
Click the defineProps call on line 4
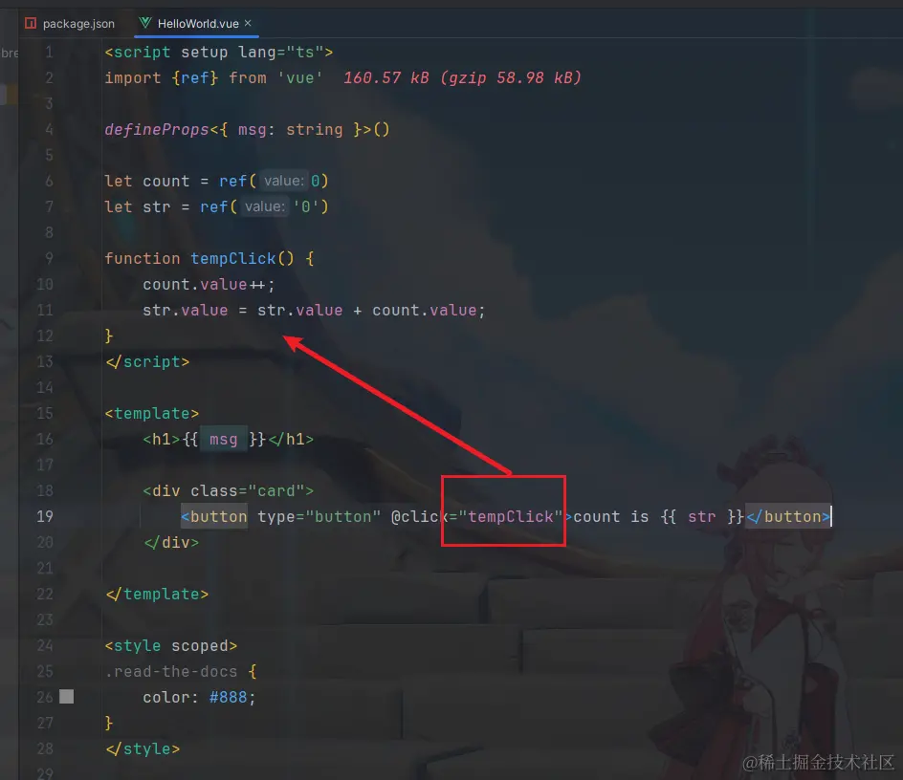tap(157, 129)
